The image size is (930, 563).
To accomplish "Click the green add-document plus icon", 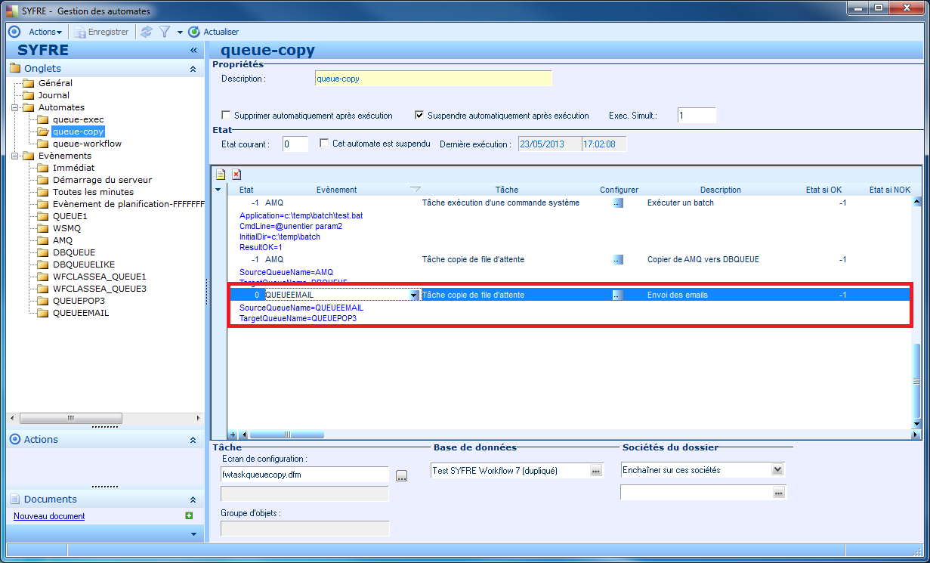I will pos(189,516).
